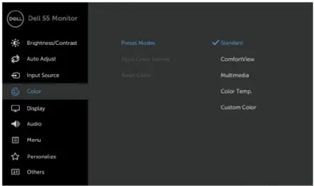The height and width of the screenshot is (186, 314).
Task: Click the Color palette icon
Action: click(15, 92)
